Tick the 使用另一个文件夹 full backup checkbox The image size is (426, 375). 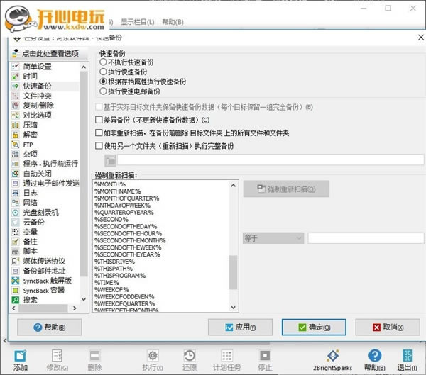pos(99,146)
